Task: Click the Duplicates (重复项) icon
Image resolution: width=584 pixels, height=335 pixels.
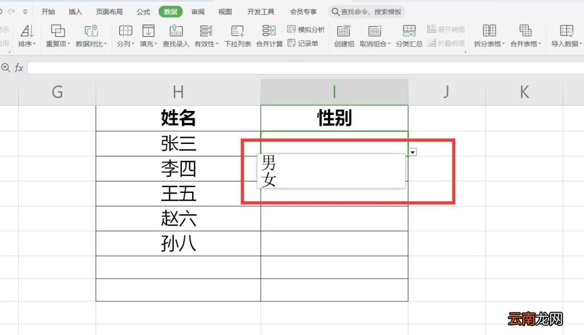Action: [x=58, y=31]
